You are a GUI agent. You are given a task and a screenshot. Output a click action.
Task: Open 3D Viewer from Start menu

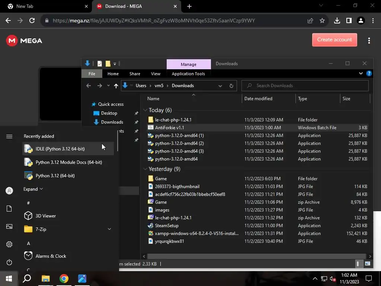coord(68,216)
